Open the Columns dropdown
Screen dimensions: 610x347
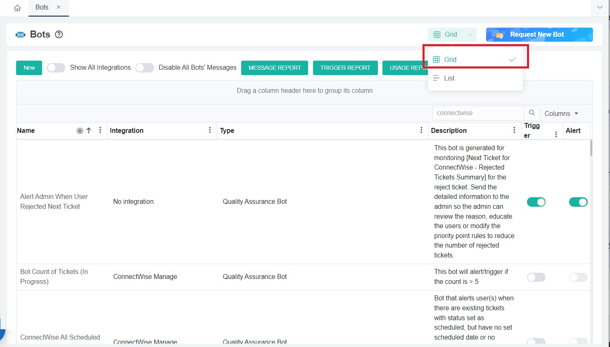click(561, 113)
